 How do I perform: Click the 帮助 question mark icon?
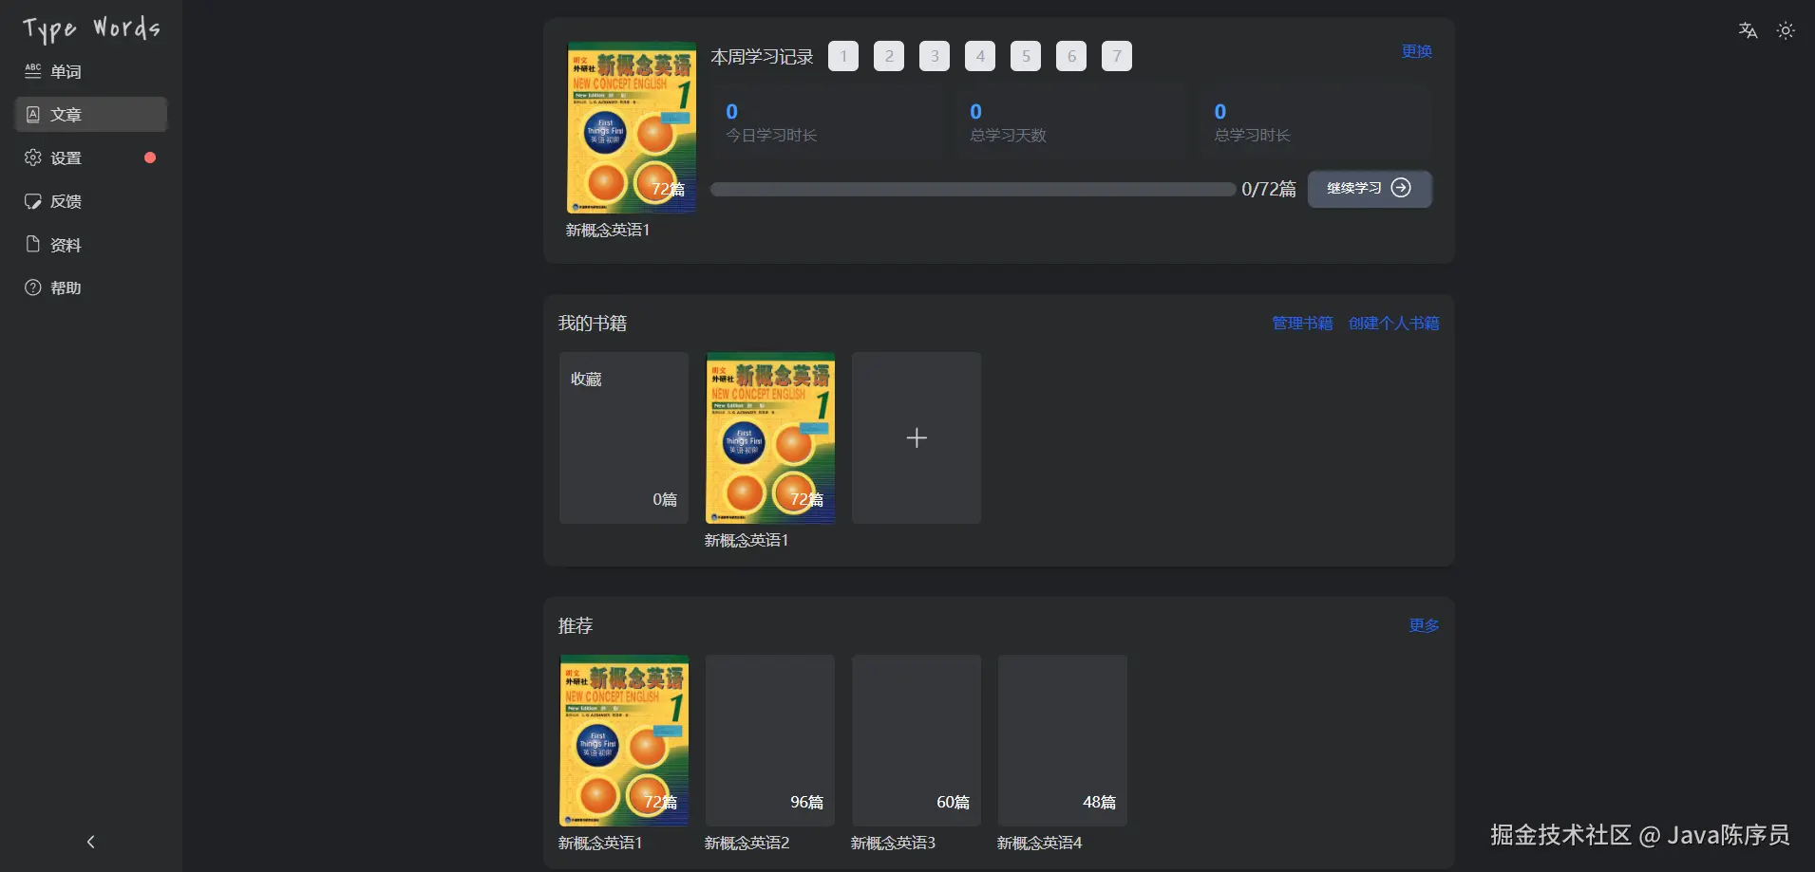coord(33,288)
